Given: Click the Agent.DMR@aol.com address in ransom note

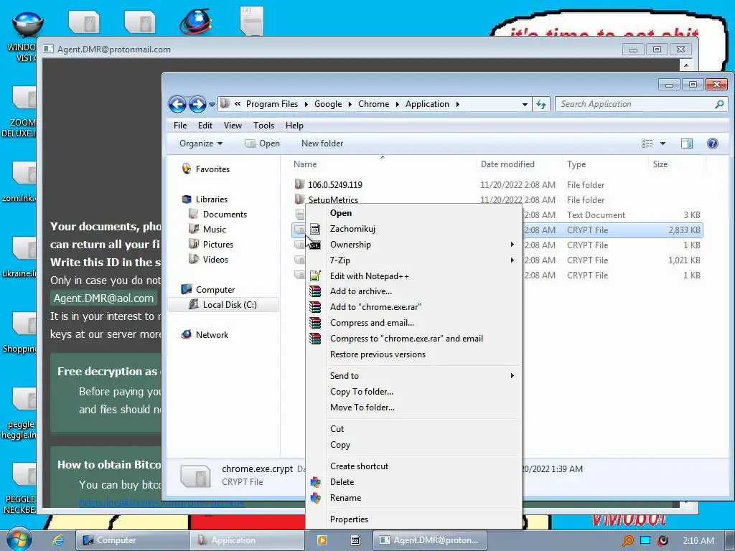Looking at the screenshot, I should click(x=103, y=298).
